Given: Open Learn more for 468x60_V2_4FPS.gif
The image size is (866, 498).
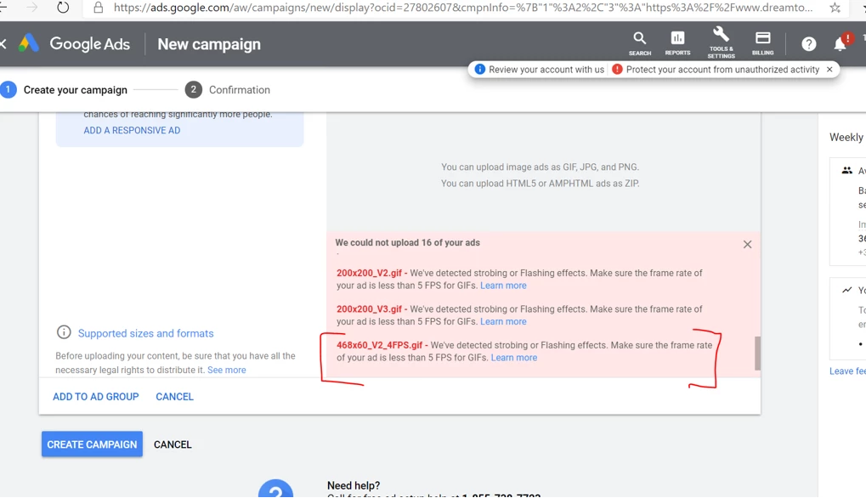Looking at the screenshot, I should click(x=513, y=358).
